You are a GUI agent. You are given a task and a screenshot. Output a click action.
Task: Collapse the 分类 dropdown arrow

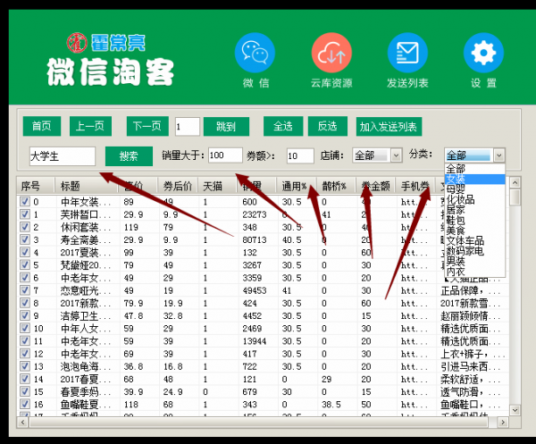click(x=498, y=155)
